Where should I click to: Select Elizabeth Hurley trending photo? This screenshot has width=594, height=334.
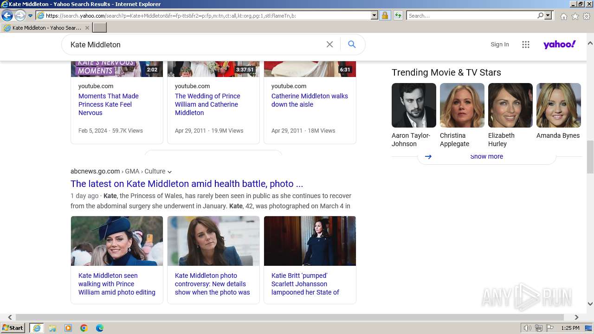pos(510,105)
